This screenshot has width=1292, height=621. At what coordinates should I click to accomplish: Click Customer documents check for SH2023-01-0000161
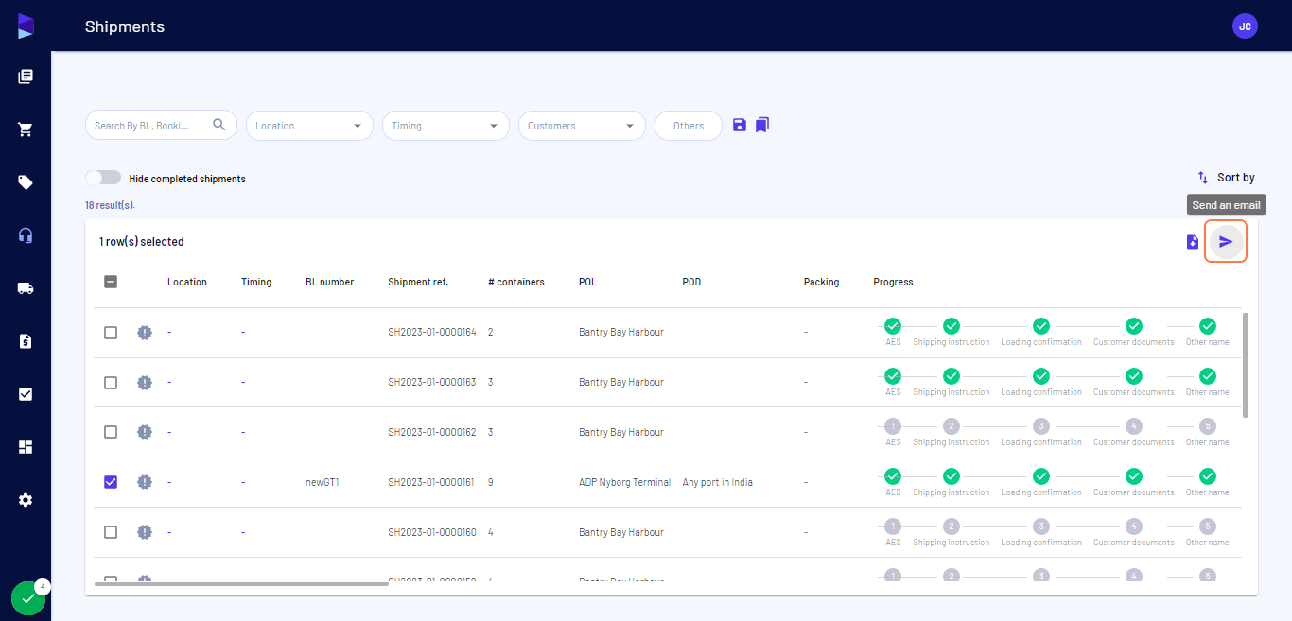click(x=1134, y=476)
